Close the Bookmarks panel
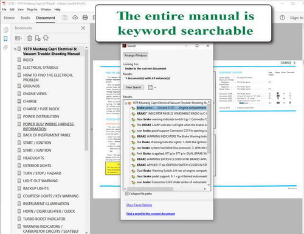 (x=83, y=28)
